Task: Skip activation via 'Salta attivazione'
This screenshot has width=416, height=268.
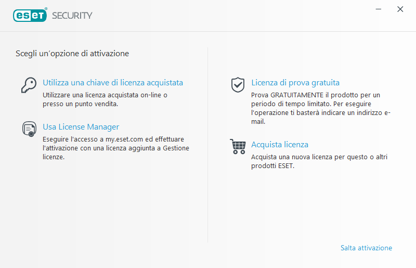Action: 366,248
